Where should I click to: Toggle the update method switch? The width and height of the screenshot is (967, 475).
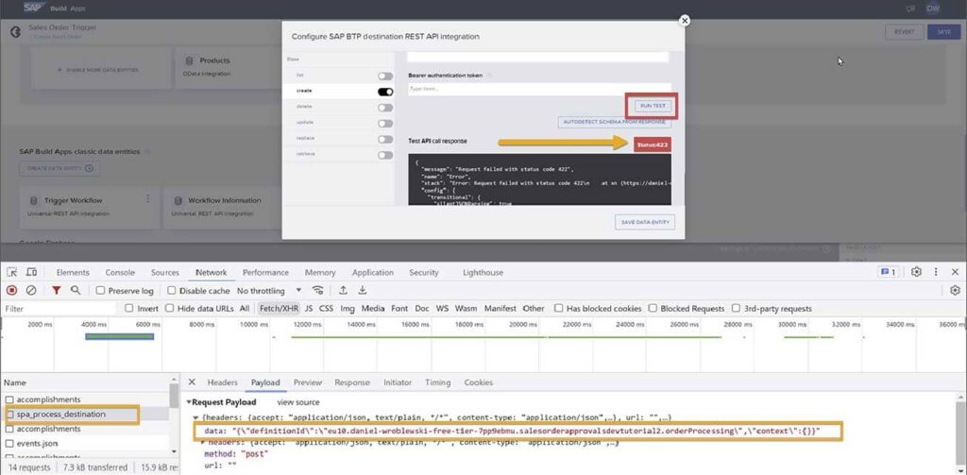click(385, 124)
